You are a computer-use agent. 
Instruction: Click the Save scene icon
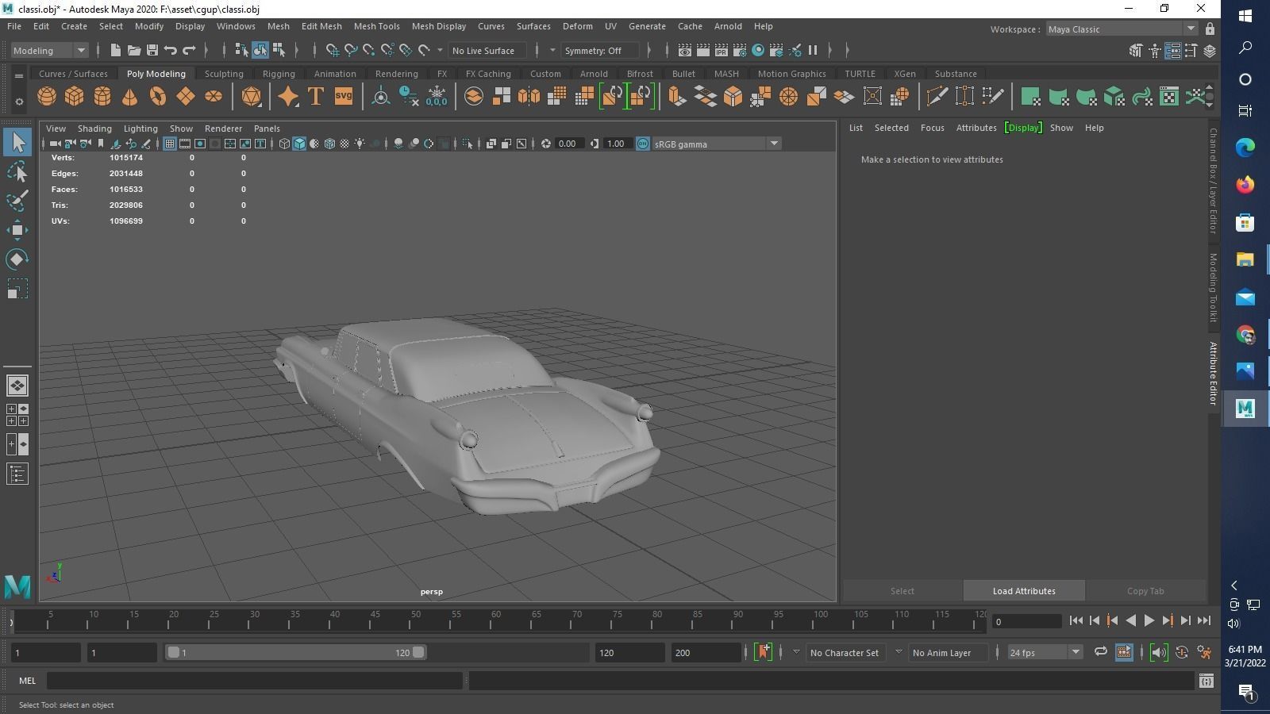point(152,50)
